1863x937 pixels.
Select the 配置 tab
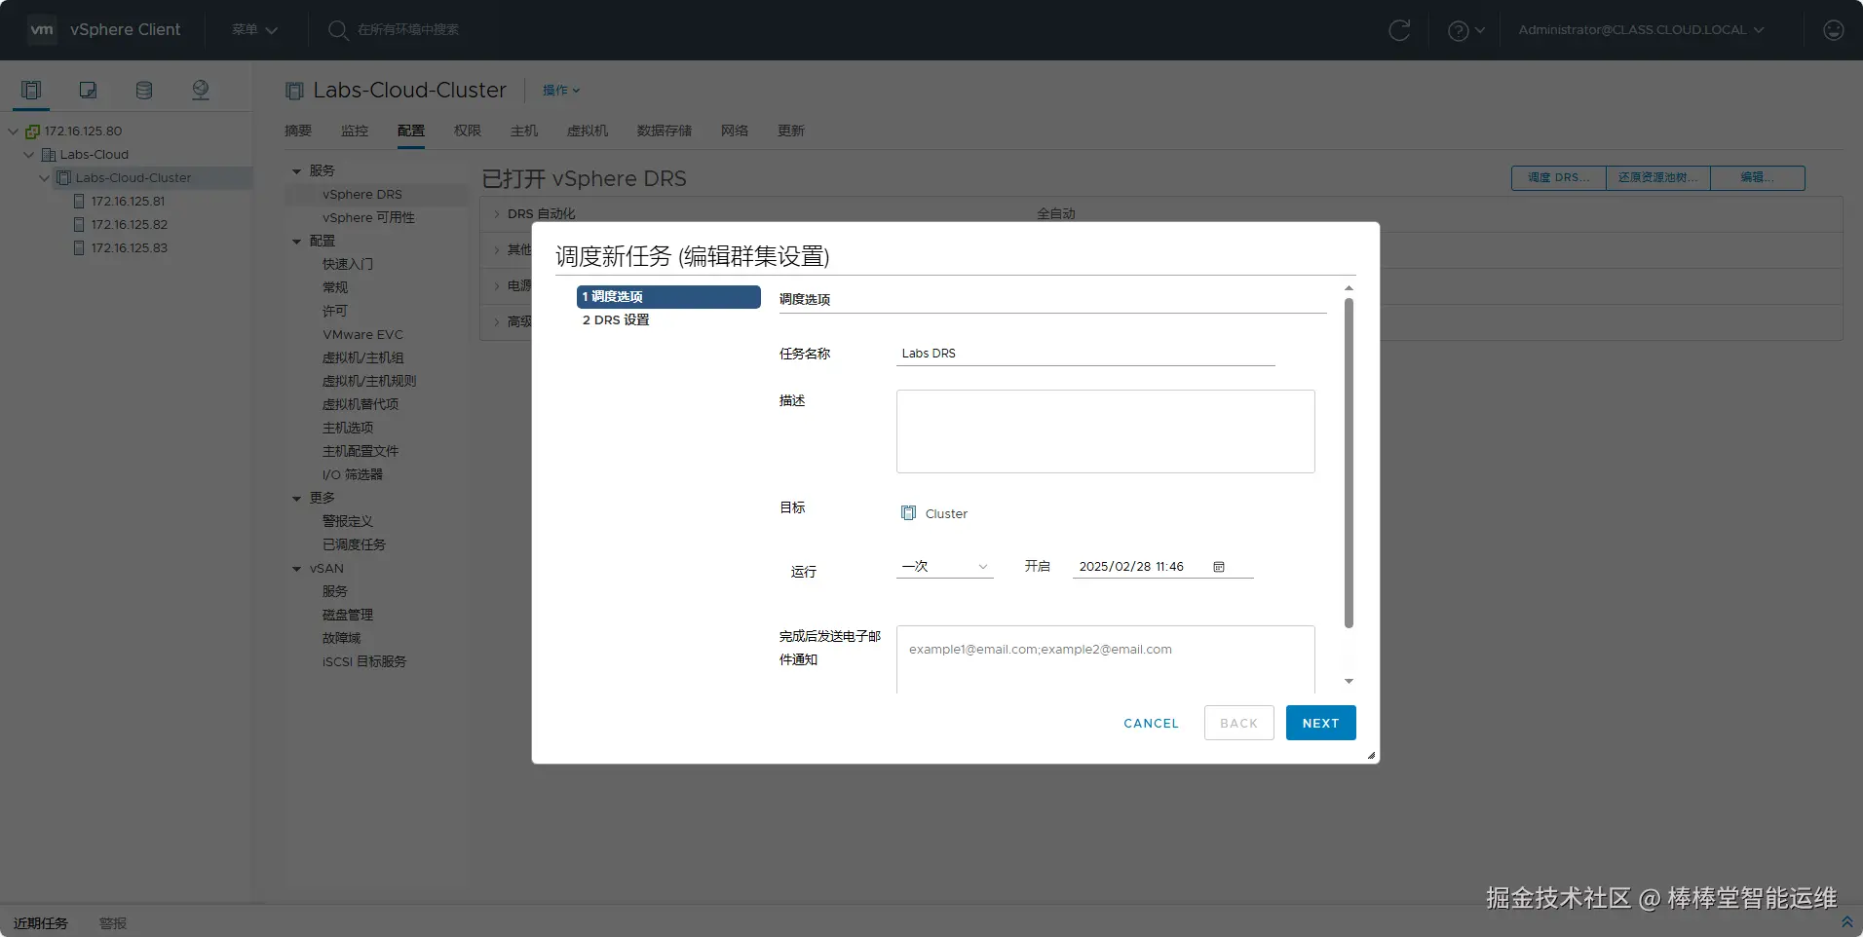coord(411,131)
